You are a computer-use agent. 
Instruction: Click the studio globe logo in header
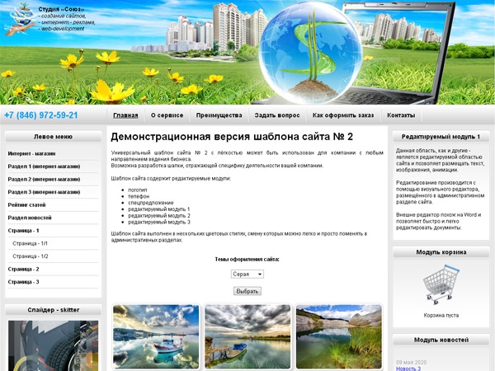point(21,18)
